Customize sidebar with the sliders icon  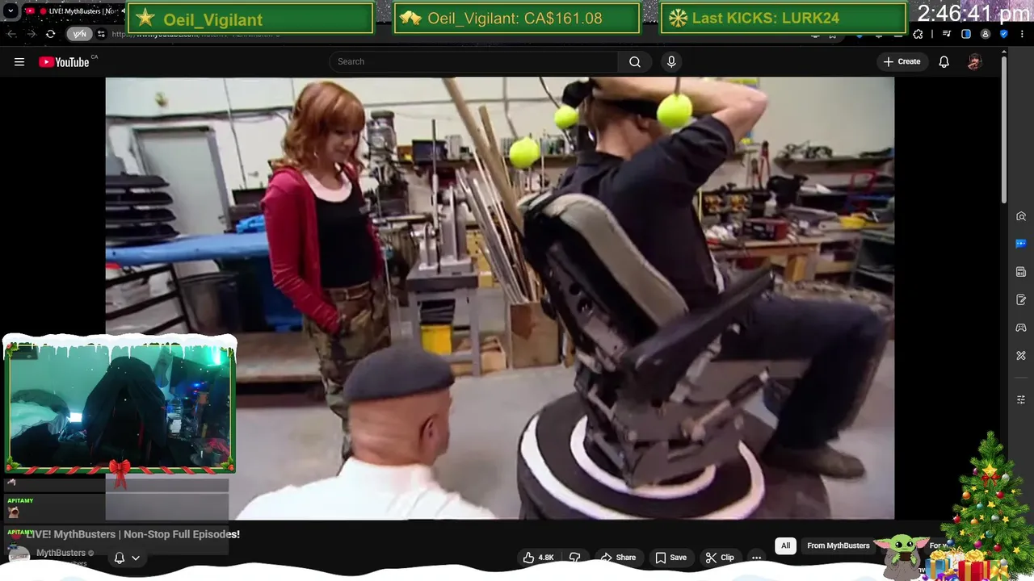click(x=1021, y=399)
